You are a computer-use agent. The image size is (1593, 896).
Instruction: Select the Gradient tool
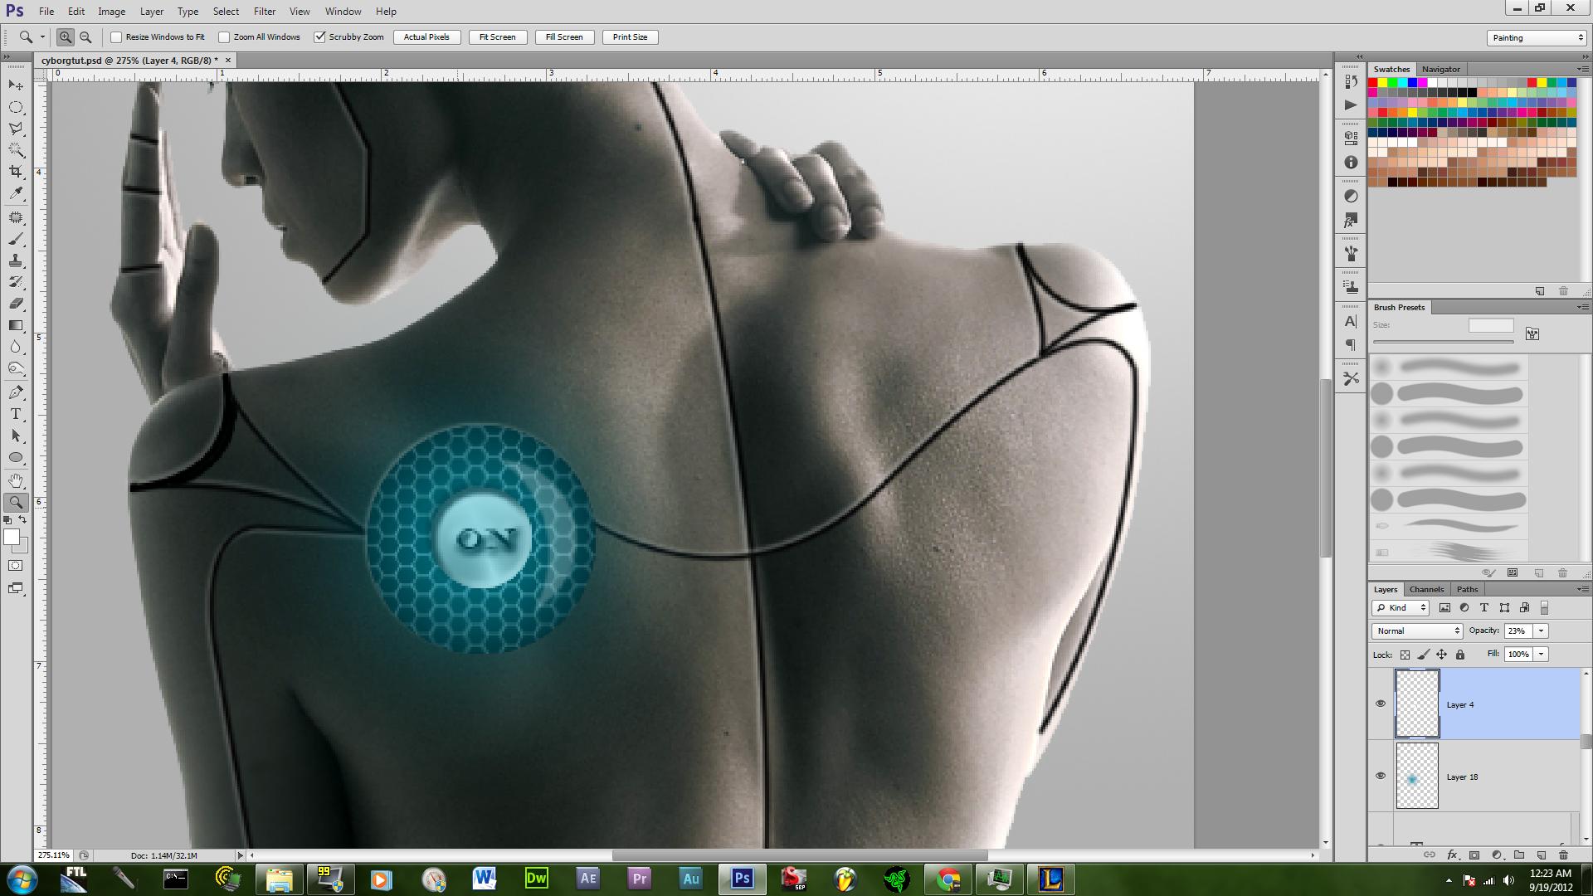(x=16, y=325)
